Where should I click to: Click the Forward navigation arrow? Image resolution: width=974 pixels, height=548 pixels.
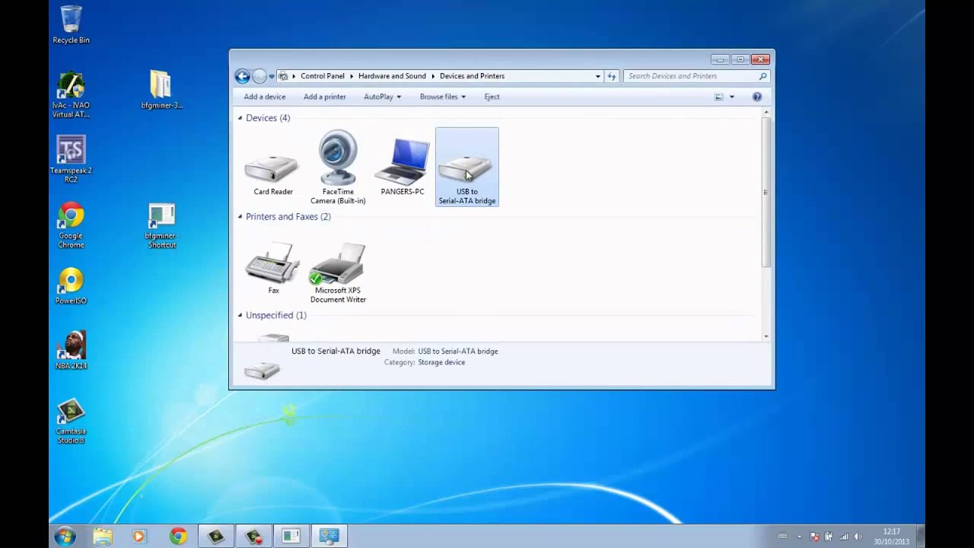(x=259, y=76)
